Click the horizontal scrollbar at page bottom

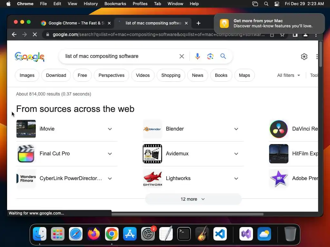tap(187, 214)
